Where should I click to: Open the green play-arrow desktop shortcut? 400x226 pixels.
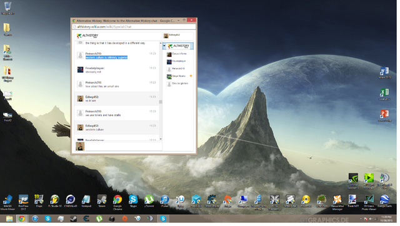coord(369,181)
